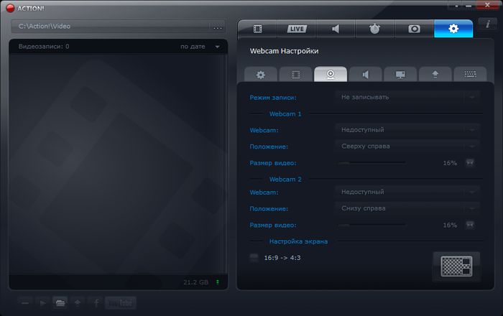Click the "Видеозаписи: 0" counter text

click(44, 47)
